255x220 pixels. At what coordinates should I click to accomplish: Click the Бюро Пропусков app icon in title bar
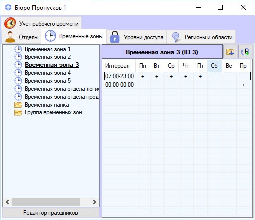(x=8, y=7)
